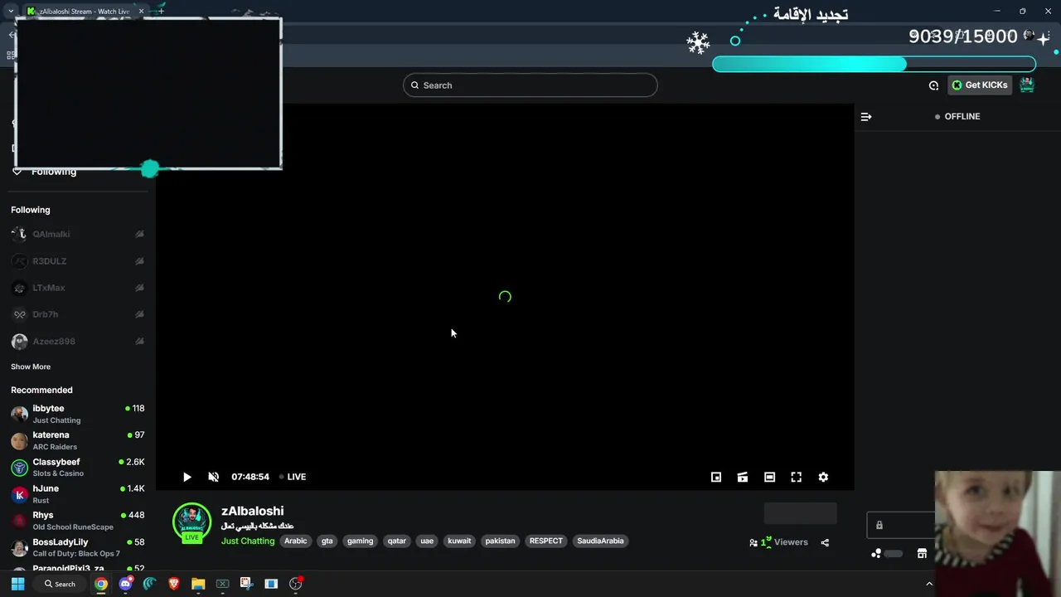
Task: Select the kuwait tag
Action: coord(459,541)
